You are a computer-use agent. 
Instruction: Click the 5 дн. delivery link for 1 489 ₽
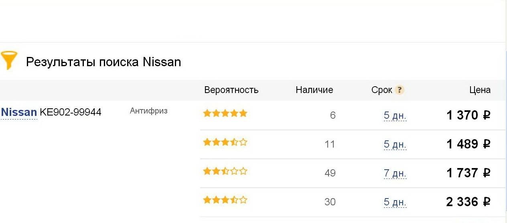click(395, 144)
